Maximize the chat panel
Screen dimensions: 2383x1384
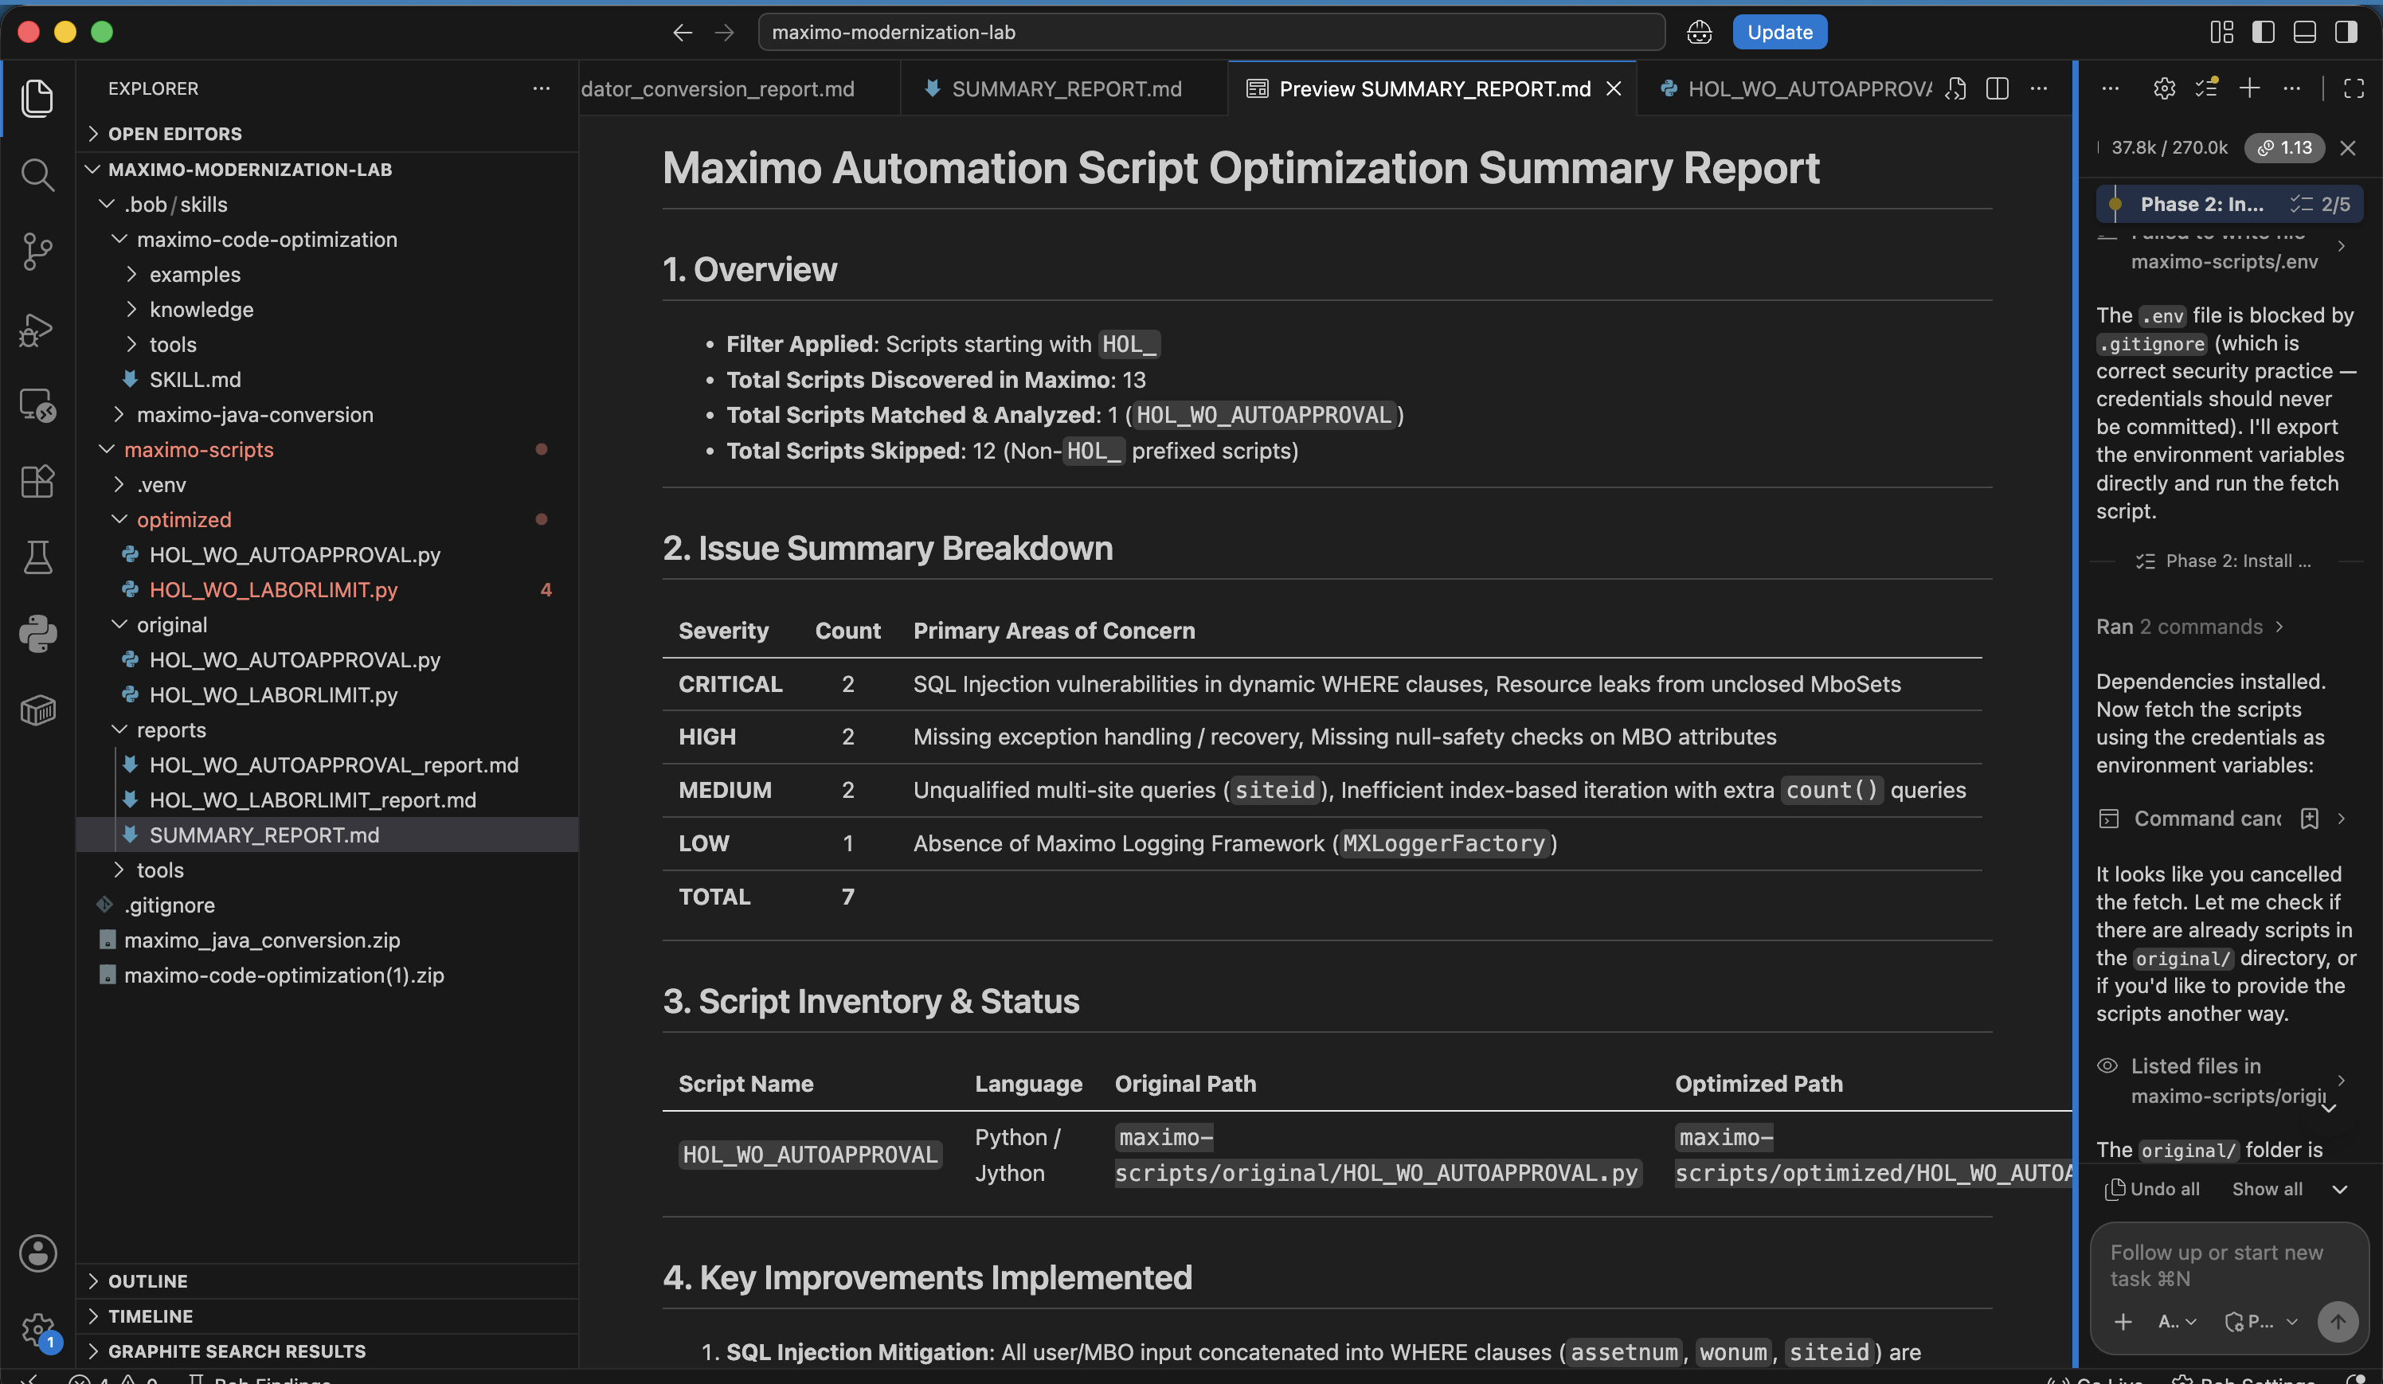[x=2354, y=88]
